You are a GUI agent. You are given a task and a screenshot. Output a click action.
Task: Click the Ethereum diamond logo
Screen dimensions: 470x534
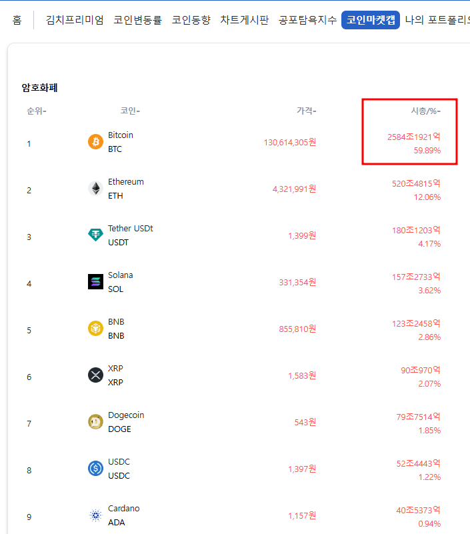click(96, 188)
